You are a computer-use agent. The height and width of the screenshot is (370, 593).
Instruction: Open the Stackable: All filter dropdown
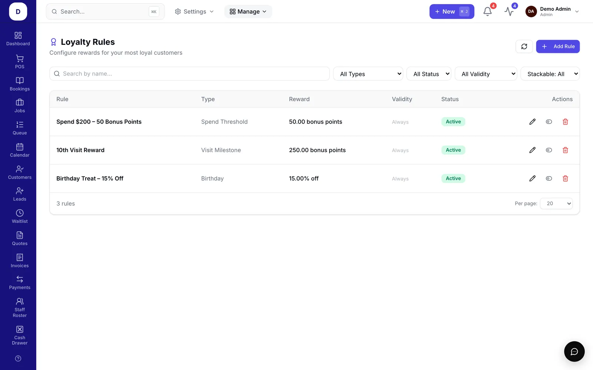[x=550, y=74]
